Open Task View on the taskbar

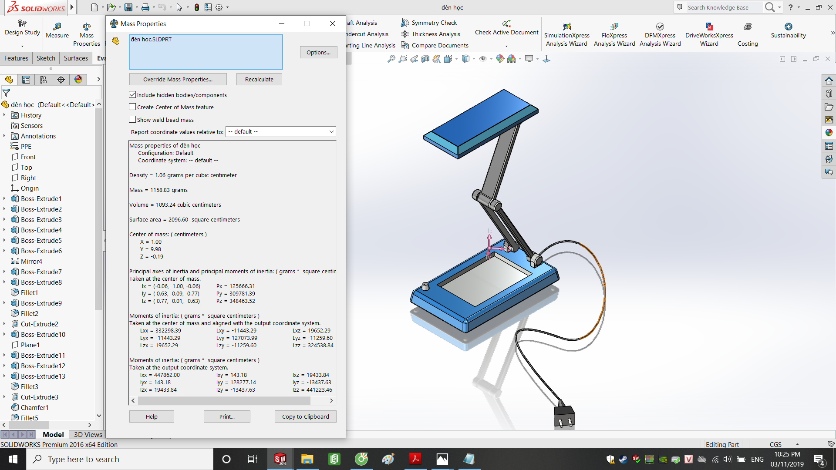[x=253, y=459]
